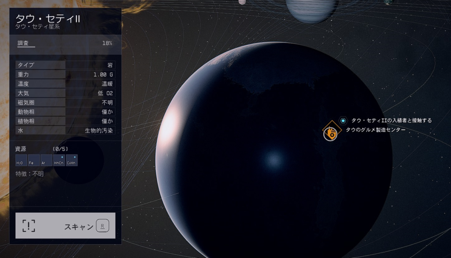Select the 温度 温暖 row

(65, 84)
